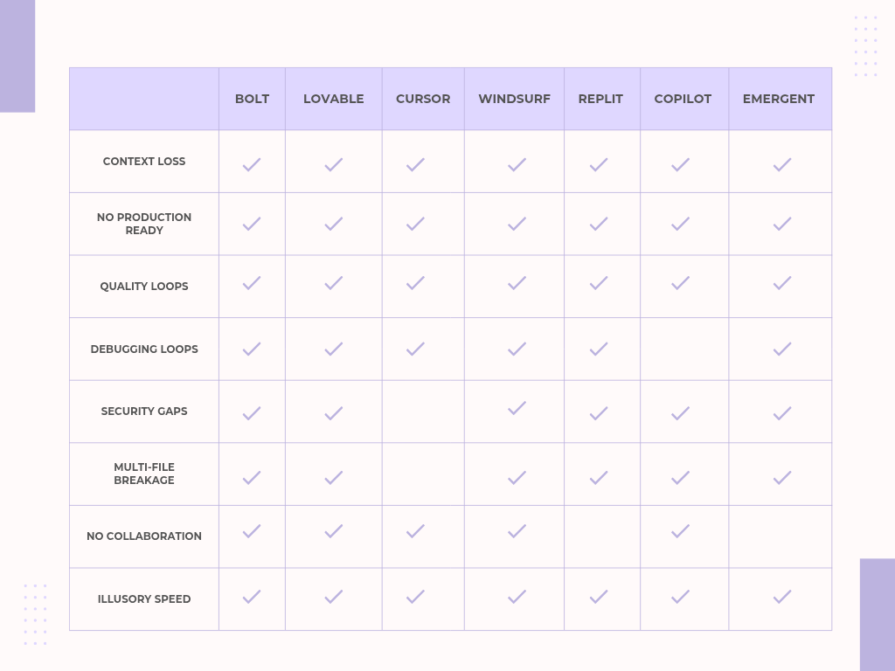Select the ILLUSORY SPEED row label
Image resolution: width=895 pixels, height=671 pixels.
point(144,599)
